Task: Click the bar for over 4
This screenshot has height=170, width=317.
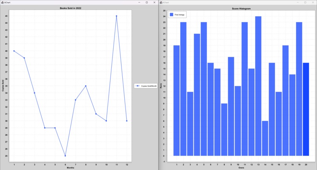Action: (197, 95)
